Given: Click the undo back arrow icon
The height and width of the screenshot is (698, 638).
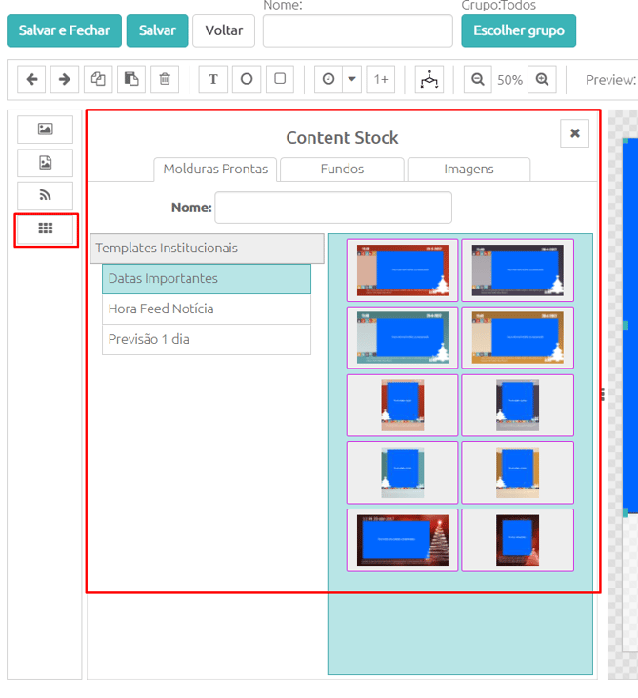Looking at the screenshot, I should point(32,79).
